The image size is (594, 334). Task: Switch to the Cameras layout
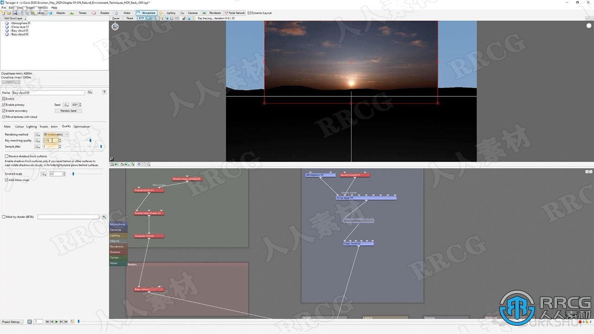190,13
